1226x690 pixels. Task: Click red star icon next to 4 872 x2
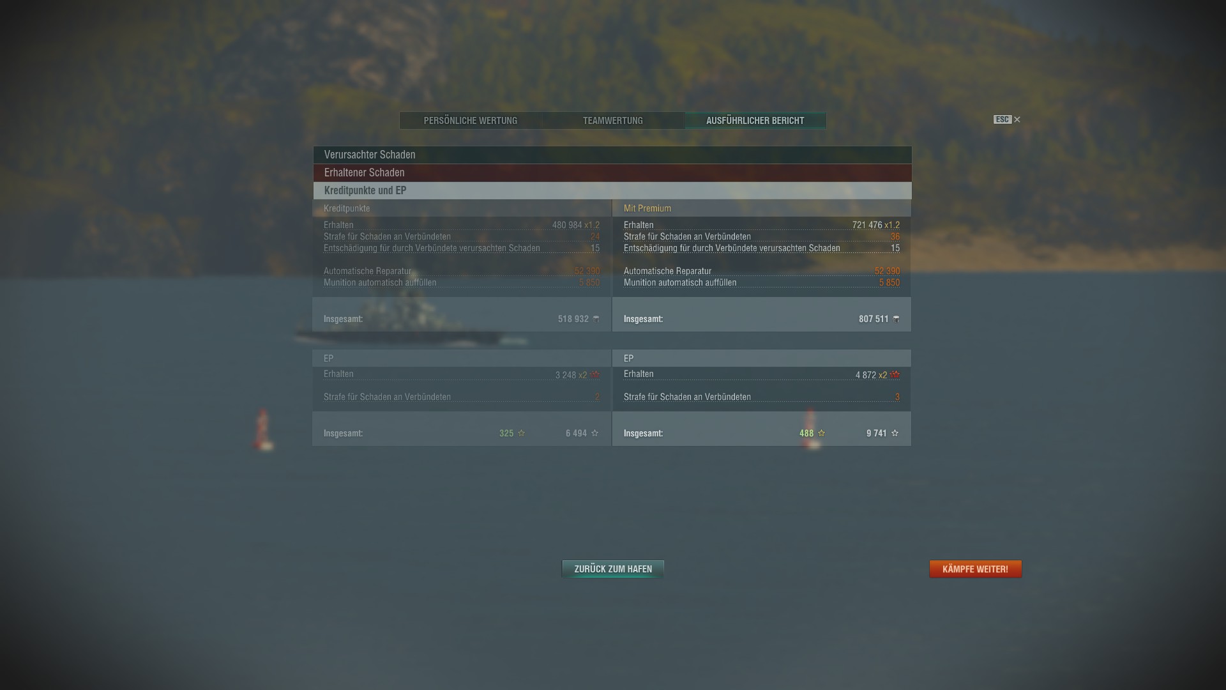click(x=895, y=374)
